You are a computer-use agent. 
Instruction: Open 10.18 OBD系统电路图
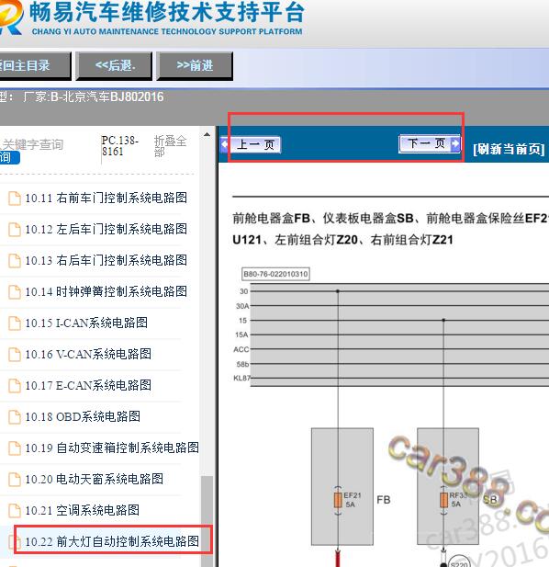click(x=83, y=416)
